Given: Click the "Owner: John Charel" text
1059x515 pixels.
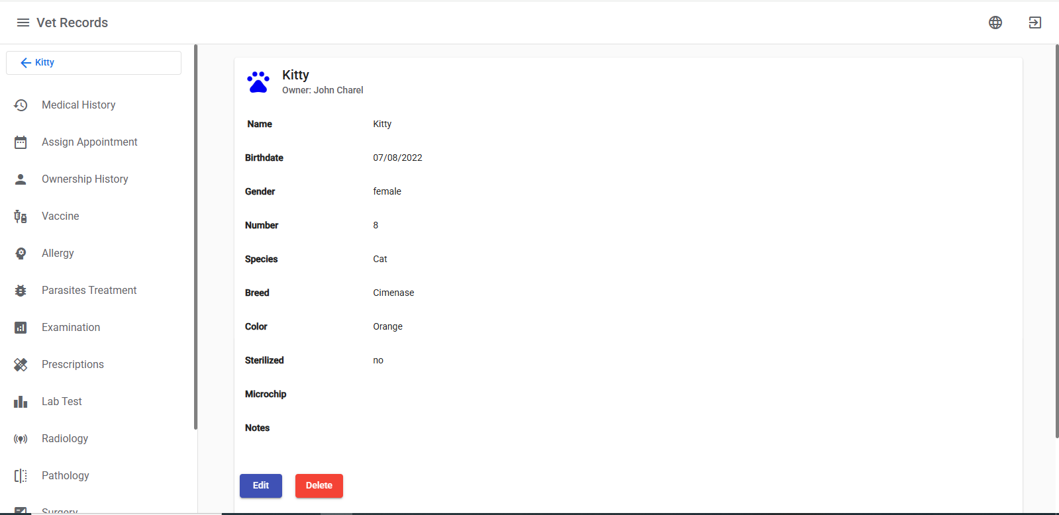Looking at the screenshot, I should point(323,90).
